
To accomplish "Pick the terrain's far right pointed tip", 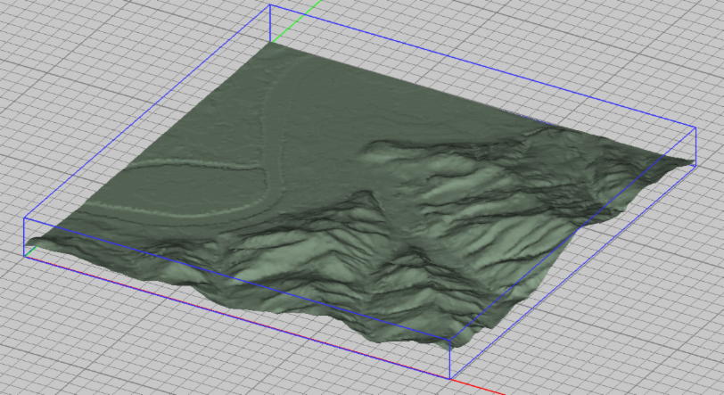I will coord(691,161).
